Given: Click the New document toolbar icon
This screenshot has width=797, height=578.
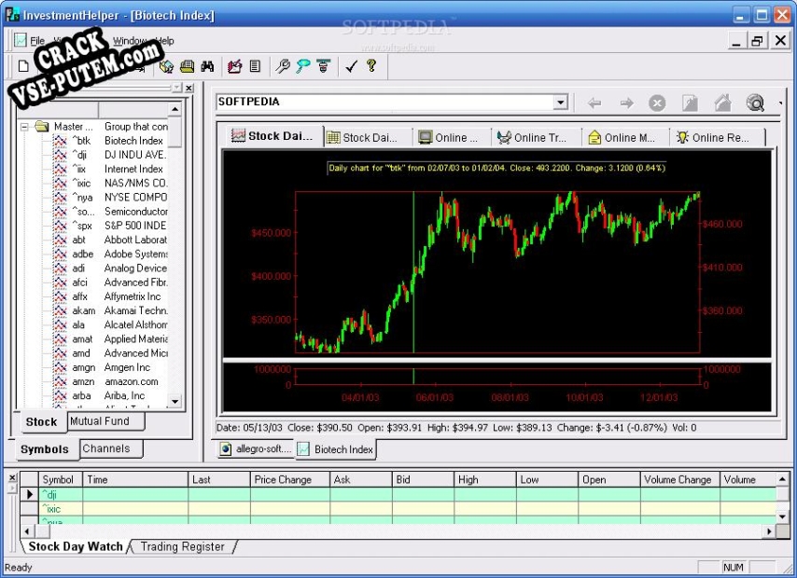Looking at the screenshot, I should click(x=23, y=66).
